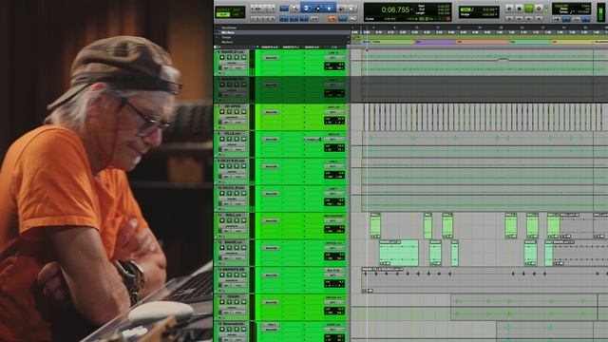The image size is (608, 342).
Task: Click the Go to End transport button
Action: coord(539,19)
